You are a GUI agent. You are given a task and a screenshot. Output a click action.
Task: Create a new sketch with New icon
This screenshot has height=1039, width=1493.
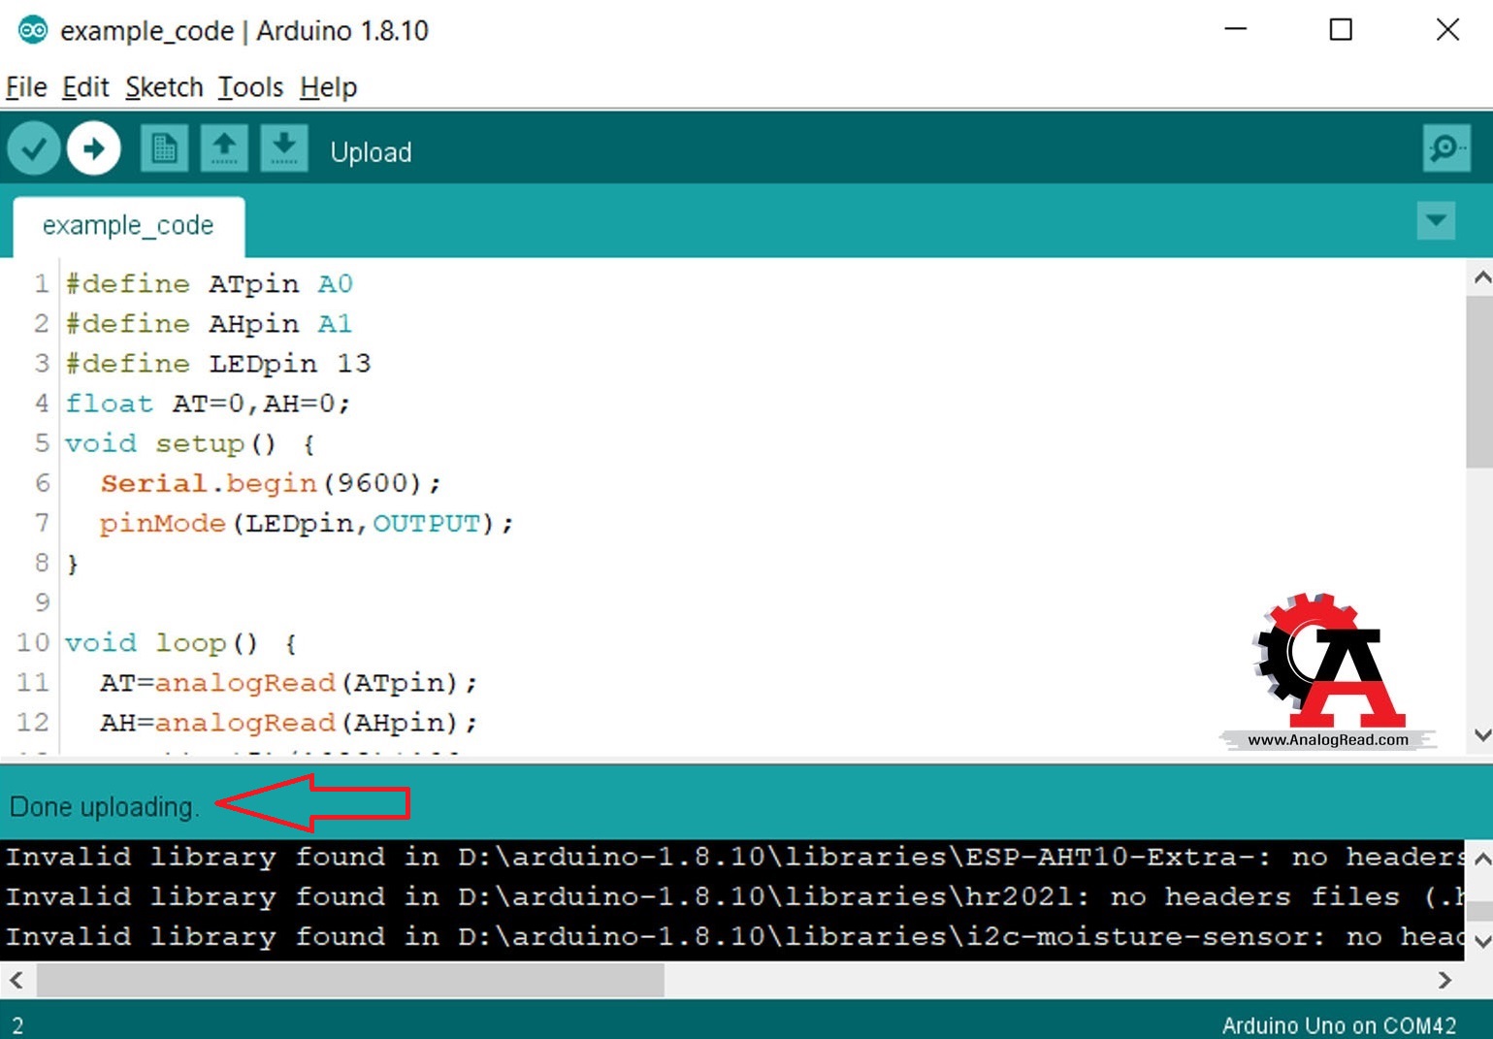pos(164,148)
